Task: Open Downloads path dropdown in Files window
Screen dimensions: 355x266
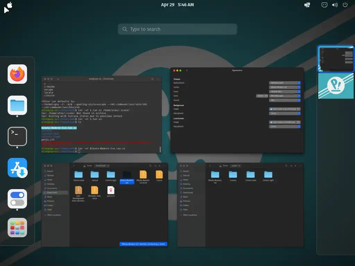Action: tap(102, 166)
